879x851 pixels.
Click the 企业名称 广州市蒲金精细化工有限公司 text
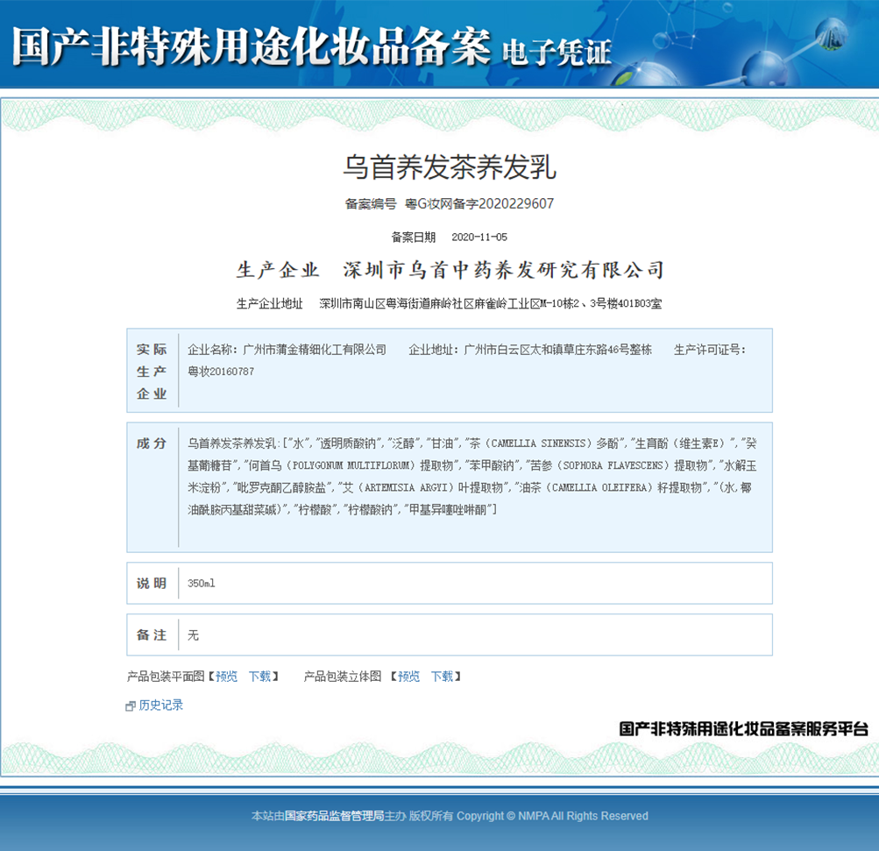click(x=287, y=350)
